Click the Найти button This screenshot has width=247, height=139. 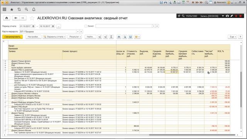pos(90,37)
